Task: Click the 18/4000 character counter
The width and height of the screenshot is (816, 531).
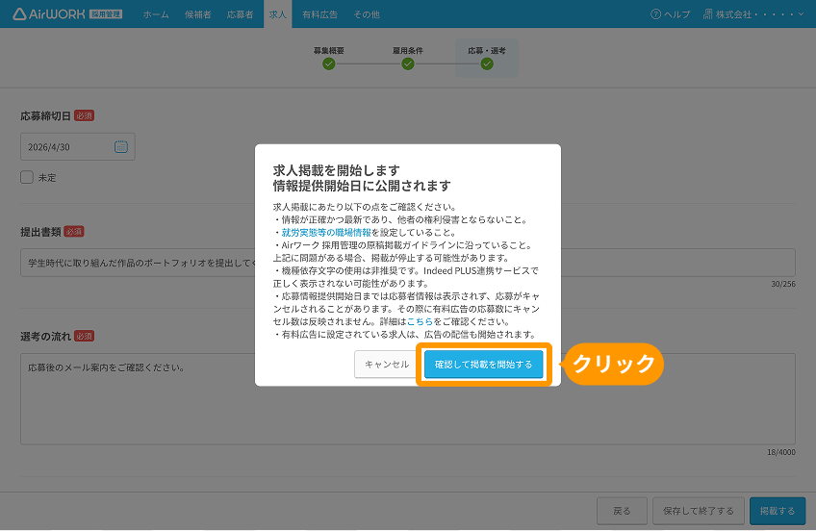Action: (x=781, y=452)
